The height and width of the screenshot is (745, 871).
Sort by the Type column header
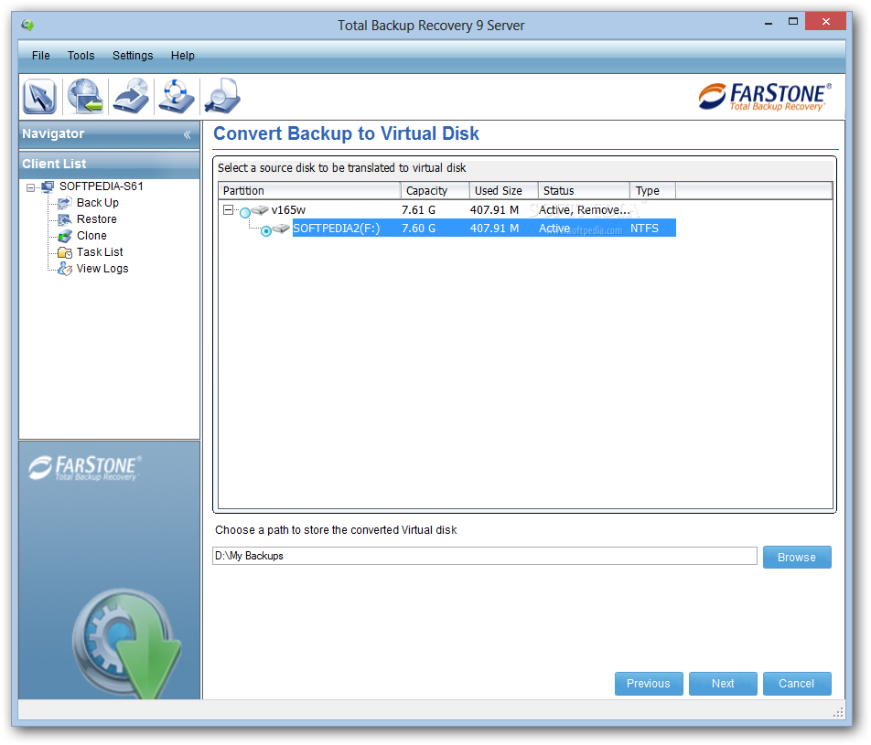652,190
